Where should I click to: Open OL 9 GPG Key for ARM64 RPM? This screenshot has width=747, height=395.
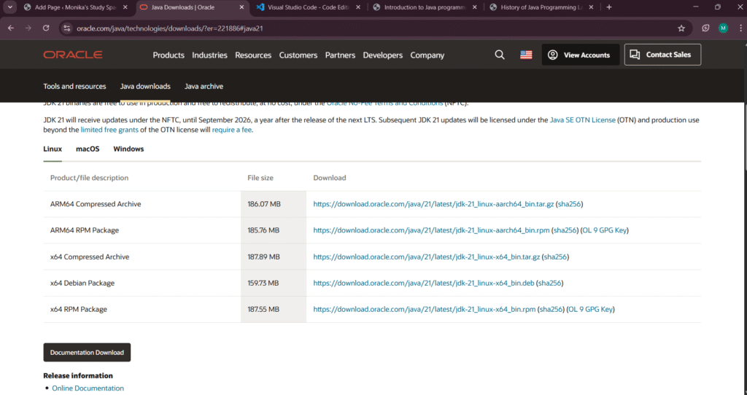coord(605,230)
